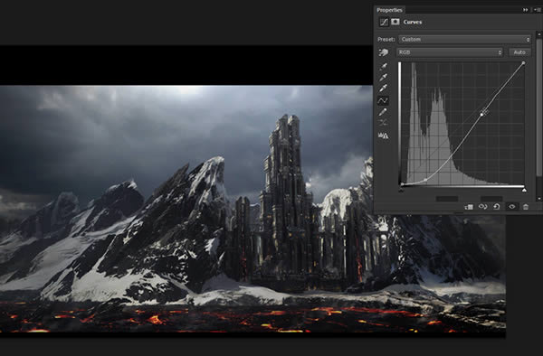Click the curve Output value field
The height and width of the screenshot is (356, 543).
click(491, 199)
